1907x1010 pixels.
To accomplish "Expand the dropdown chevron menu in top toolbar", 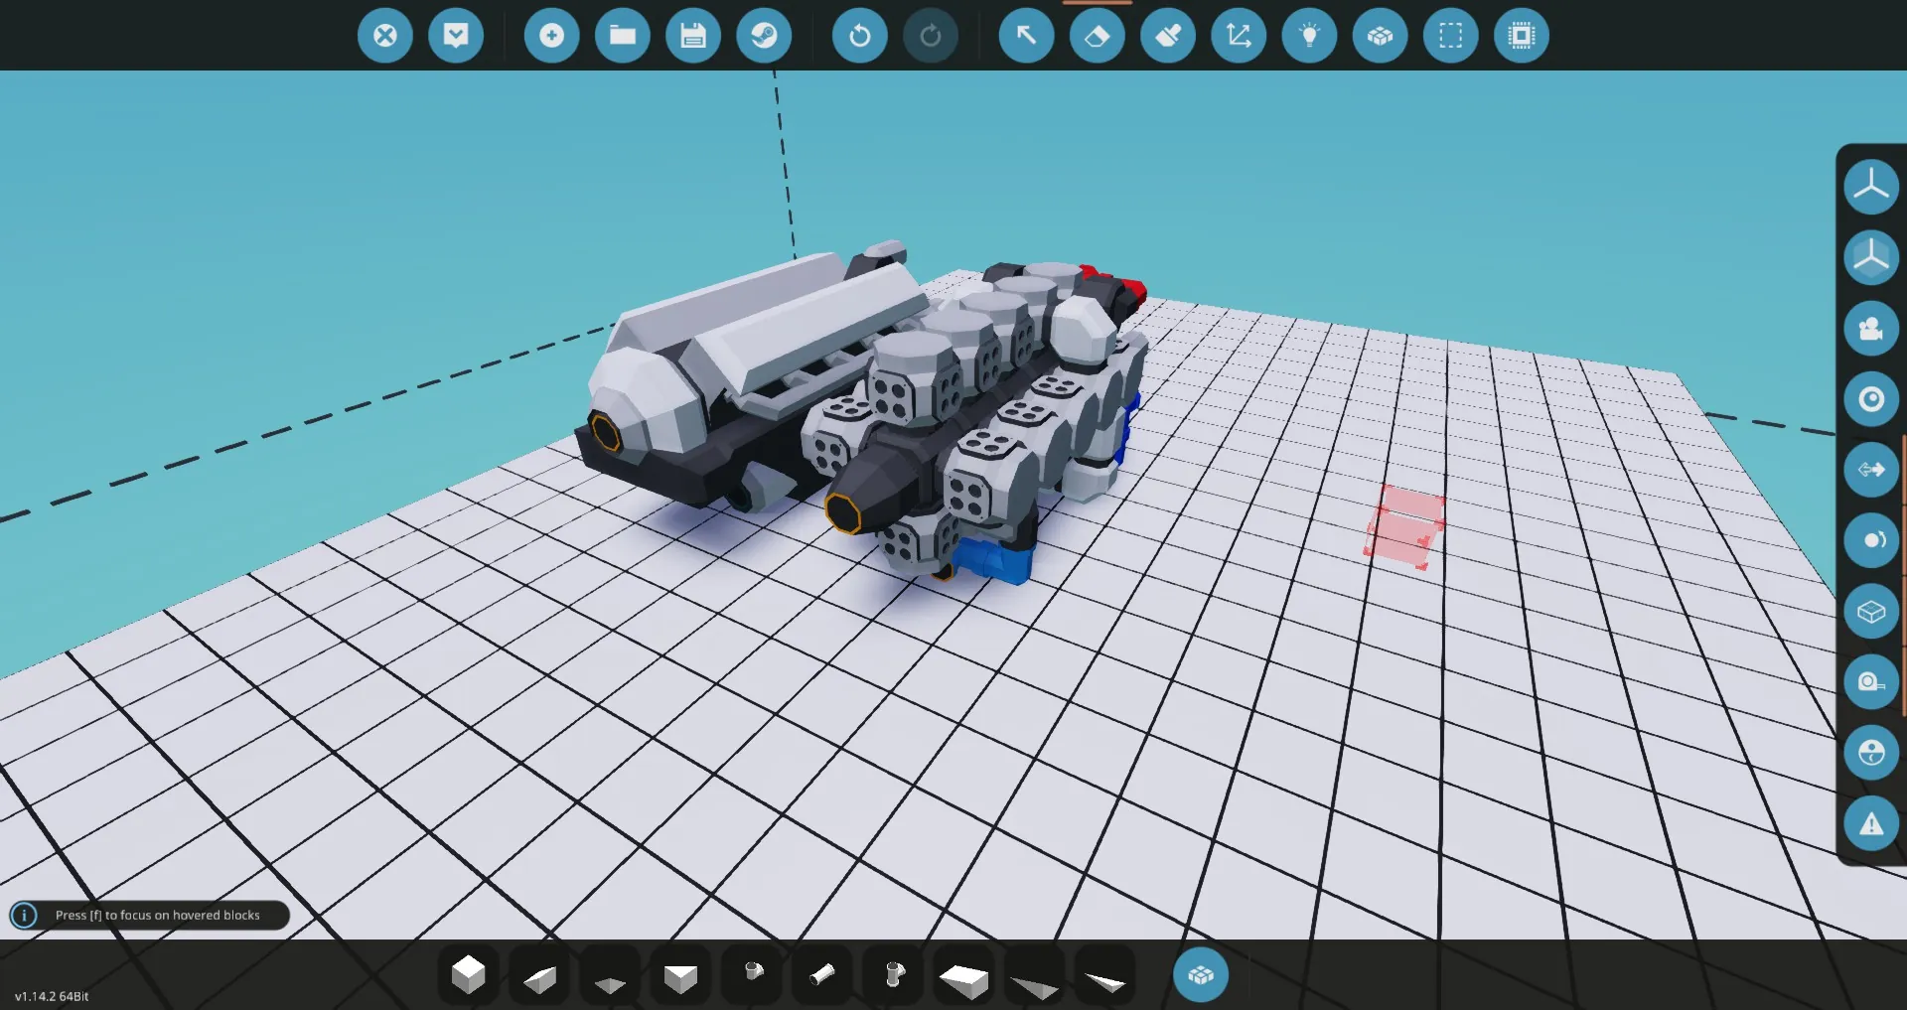I will pos(456,36).
